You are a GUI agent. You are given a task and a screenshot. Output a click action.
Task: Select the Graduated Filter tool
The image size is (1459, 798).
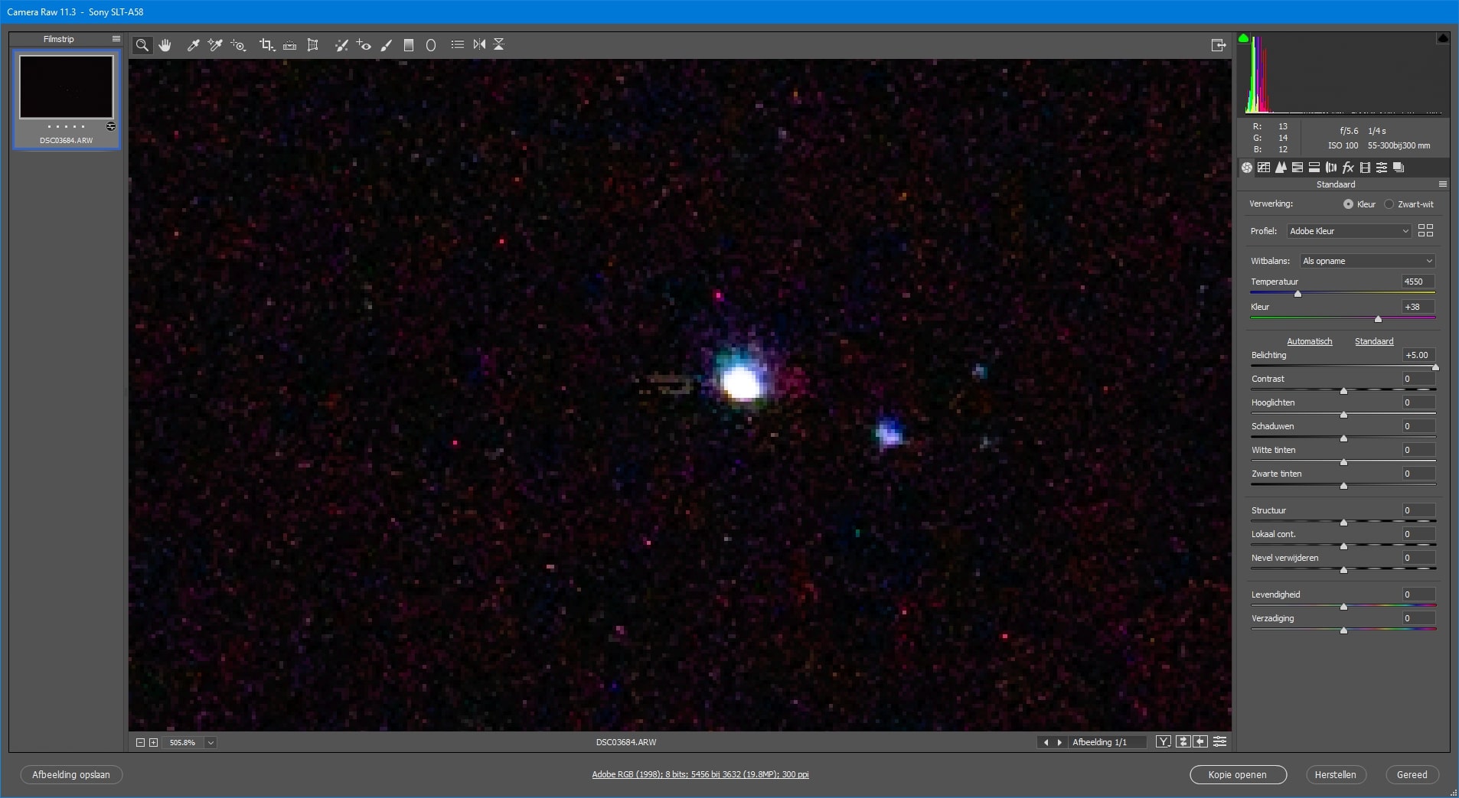pos(409,45)
